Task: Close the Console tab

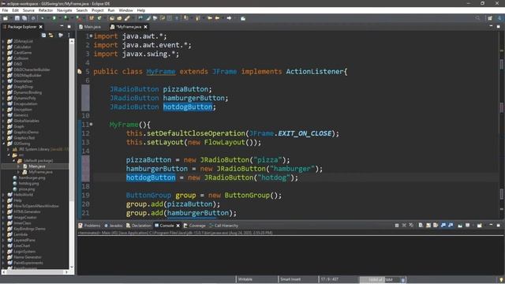Action: [178, 226]
